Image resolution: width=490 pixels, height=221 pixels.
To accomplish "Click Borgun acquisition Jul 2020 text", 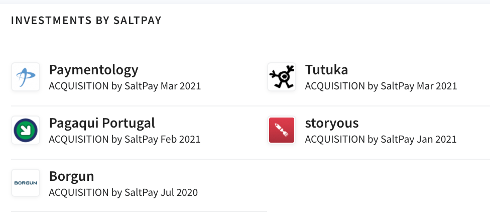I will point(123,192).
